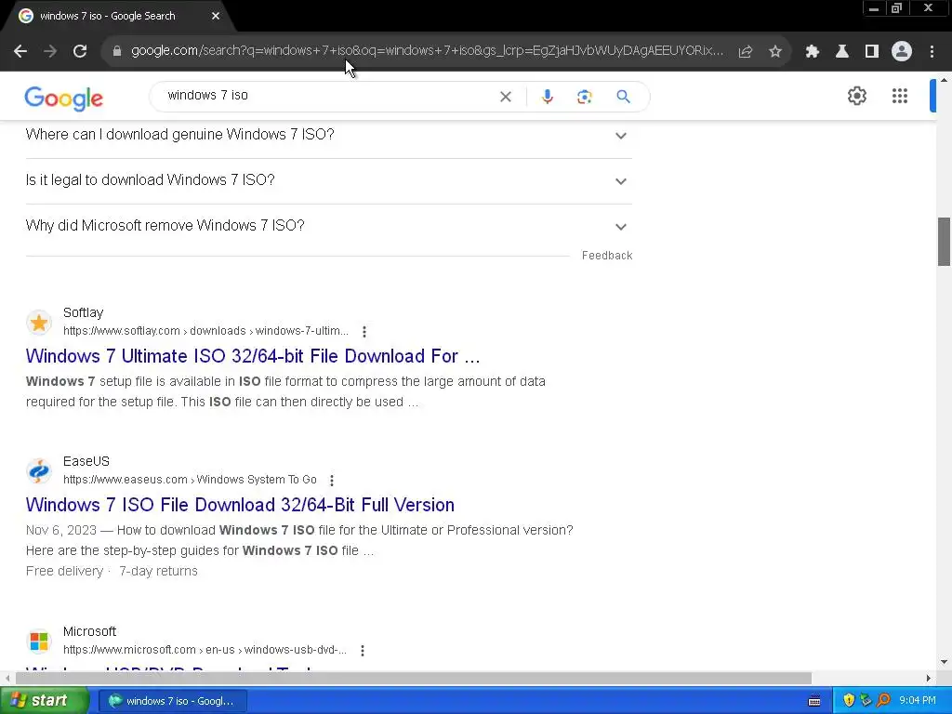Click the Feedback link
The width and height of the screenshot is (952, 714).
tap(607, 256)
